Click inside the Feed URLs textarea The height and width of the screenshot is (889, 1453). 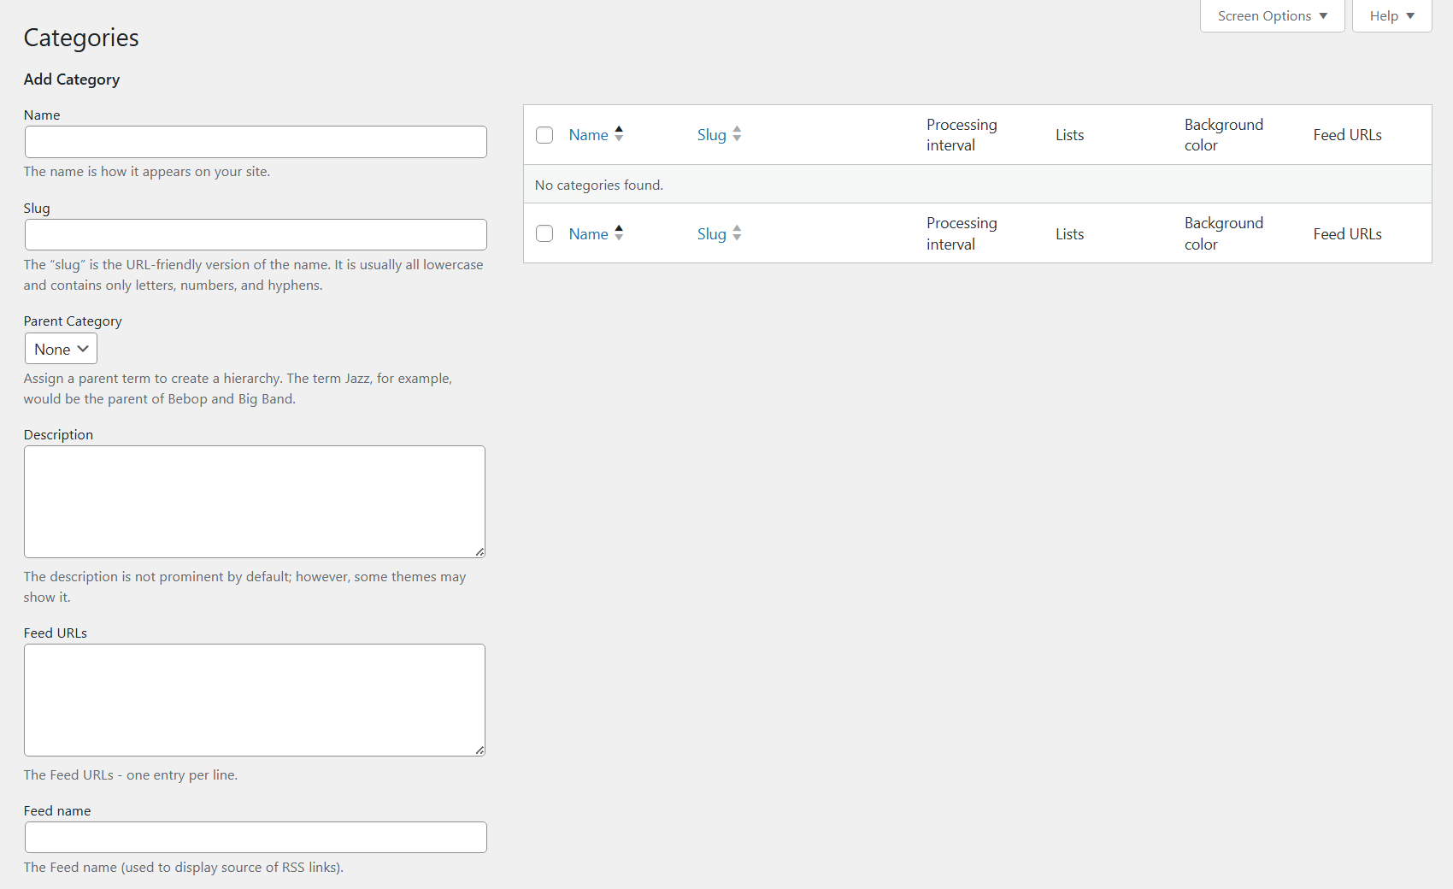(x=255, y=700)
